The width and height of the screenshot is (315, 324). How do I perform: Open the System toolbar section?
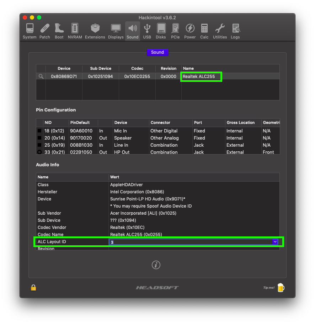click(30, 31)
